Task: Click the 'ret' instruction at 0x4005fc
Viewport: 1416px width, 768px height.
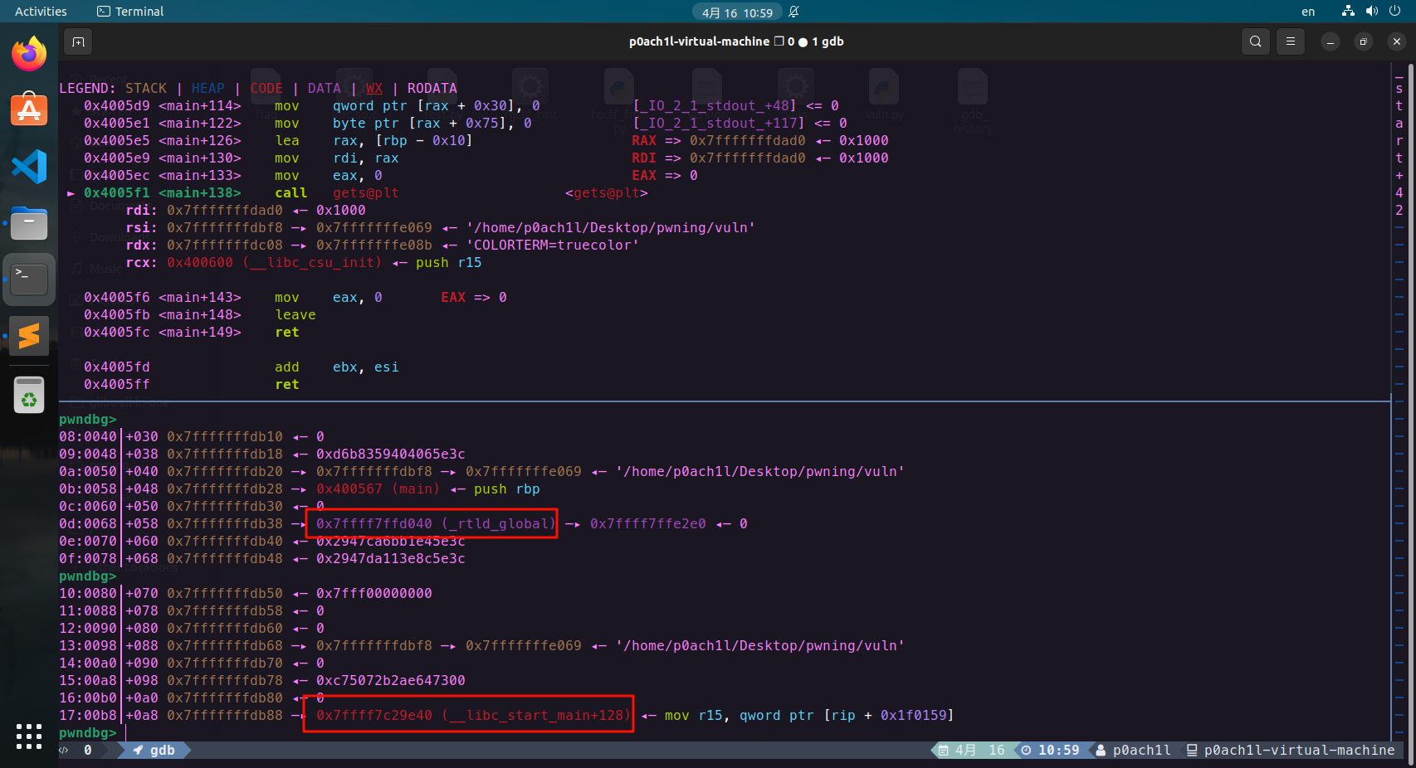Action: 287,332
